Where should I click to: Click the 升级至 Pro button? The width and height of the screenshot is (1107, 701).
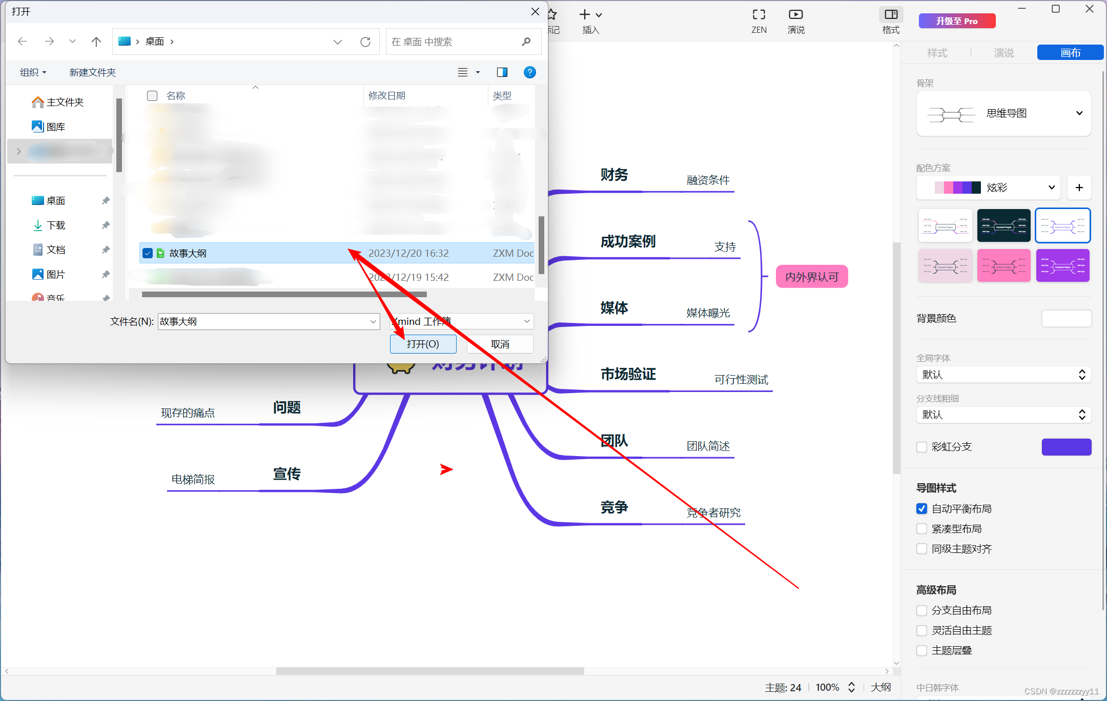(956, 21)
